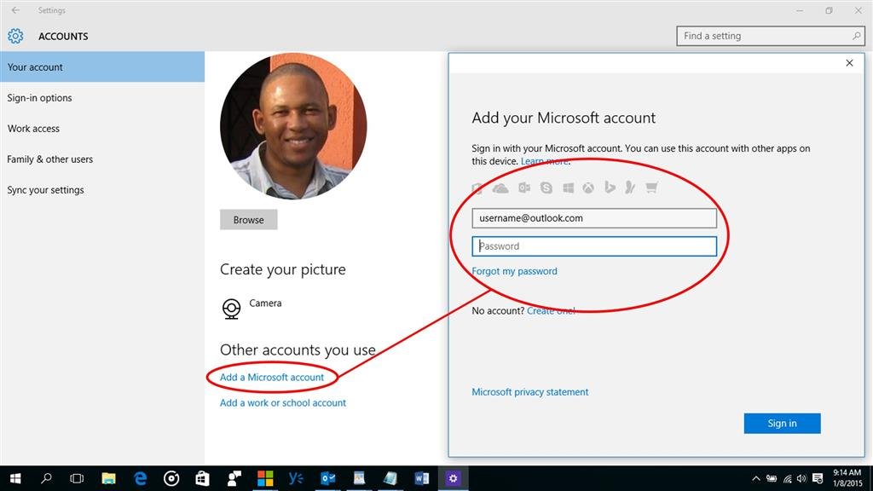Expand hidden icons in the system tray
Screen dimensions: 873x491
pyautogui.click(x=755, y=478)
